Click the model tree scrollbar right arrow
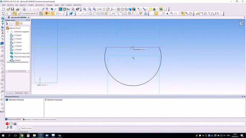Viewport: 246px width, 138px height. click(x=28, y=71)
